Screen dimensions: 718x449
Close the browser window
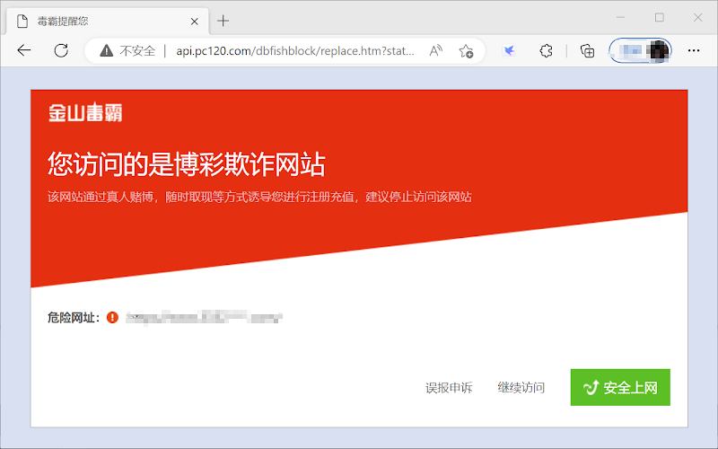pos(698,17)
